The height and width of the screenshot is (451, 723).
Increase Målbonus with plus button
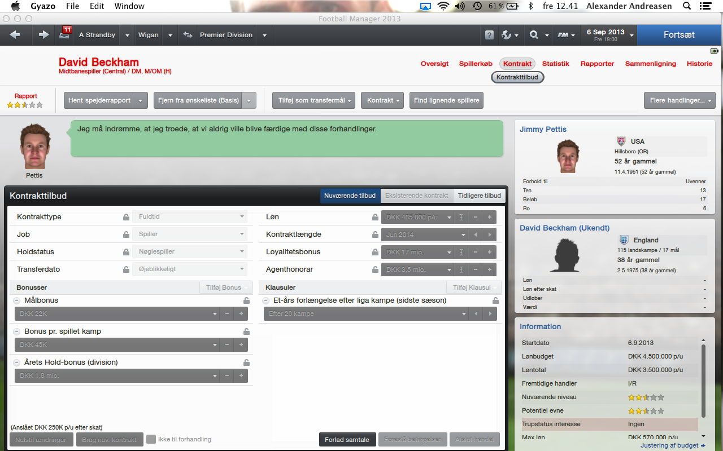tap(241, 314)
